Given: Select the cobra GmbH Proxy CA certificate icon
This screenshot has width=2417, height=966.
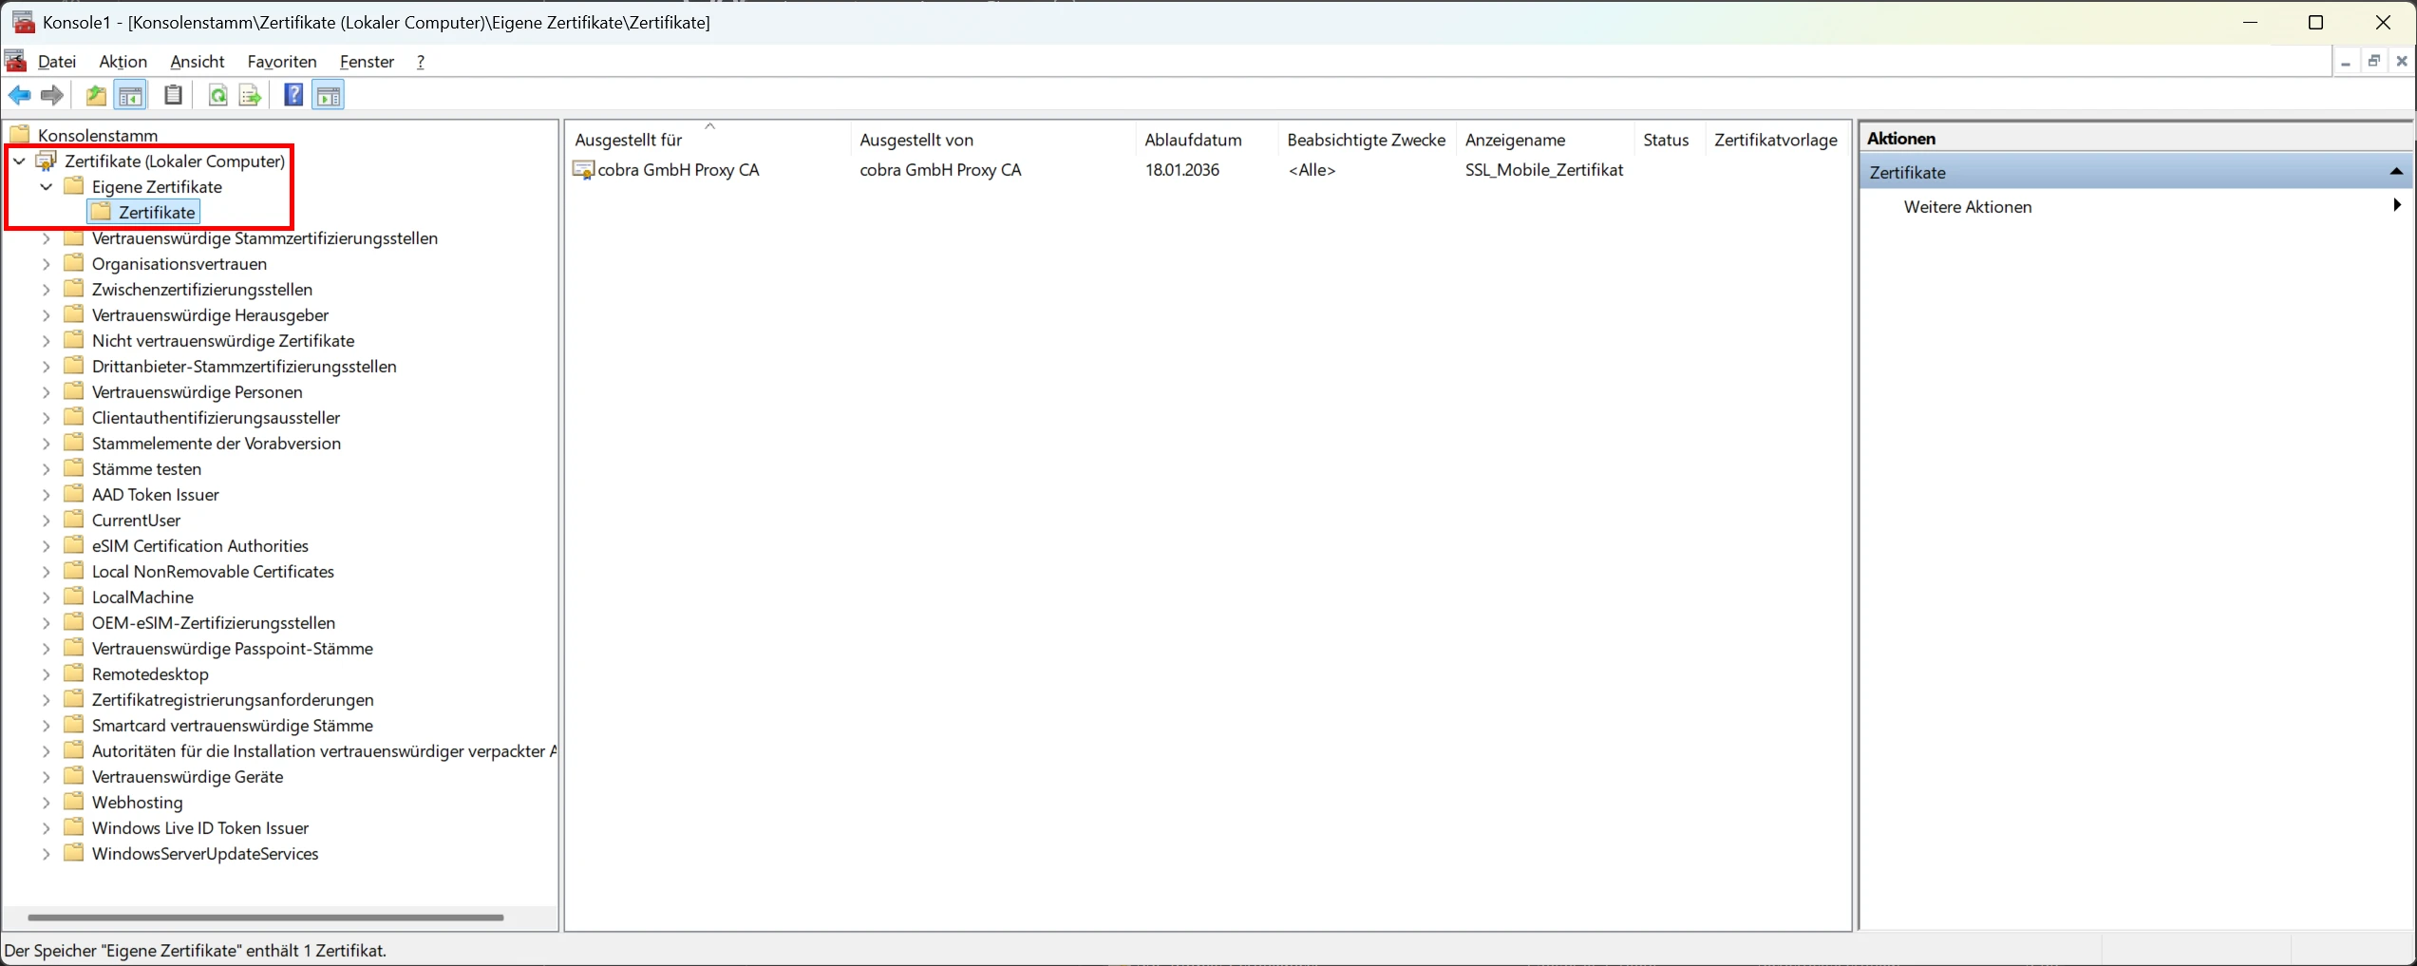Looking at the screenshot, I should click(583, 170).
